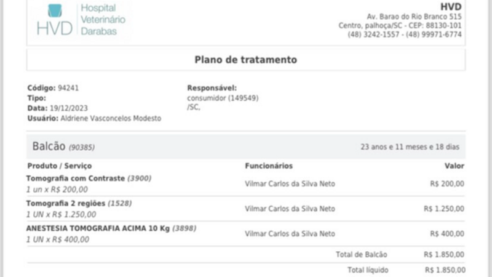This screenshot has height=277, width=492.
Task: Click the phone number line in header
Action: pos(405,34)
